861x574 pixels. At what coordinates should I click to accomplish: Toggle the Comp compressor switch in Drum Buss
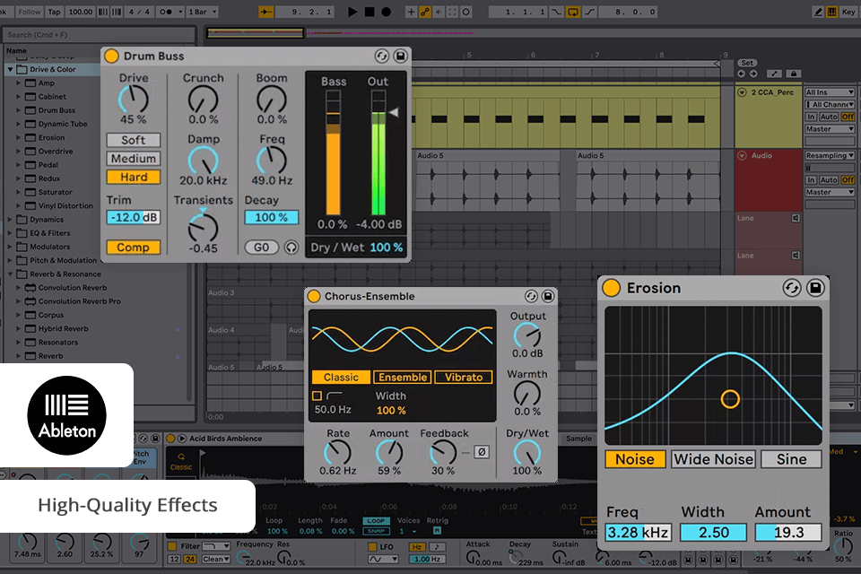(134, 248)
